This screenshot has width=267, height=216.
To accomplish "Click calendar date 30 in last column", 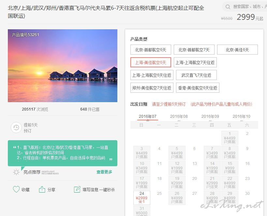I will click(x=247, y=194).
